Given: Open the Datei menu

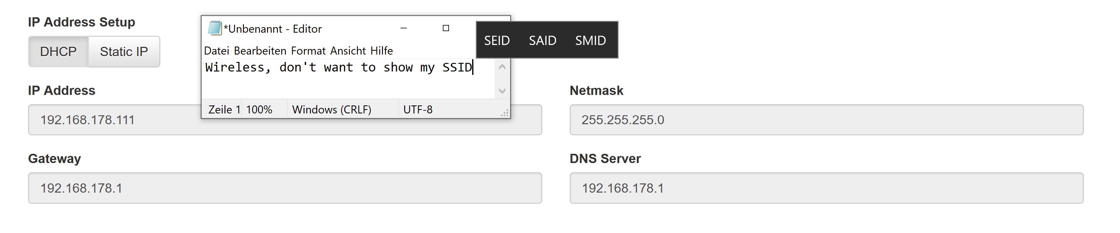Looking at the screenshot, I should (x=216, y=51).
